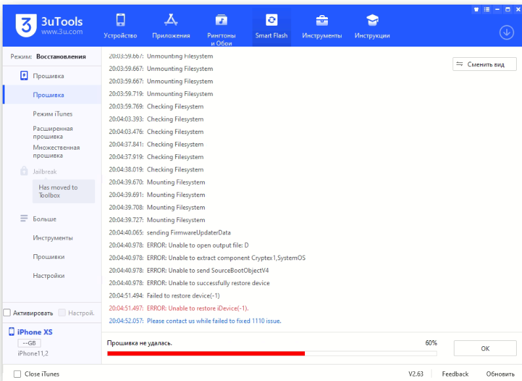522x381 pixels.
Task: Enable the Close iTunes checkbox
Action: tap(17, 374)
